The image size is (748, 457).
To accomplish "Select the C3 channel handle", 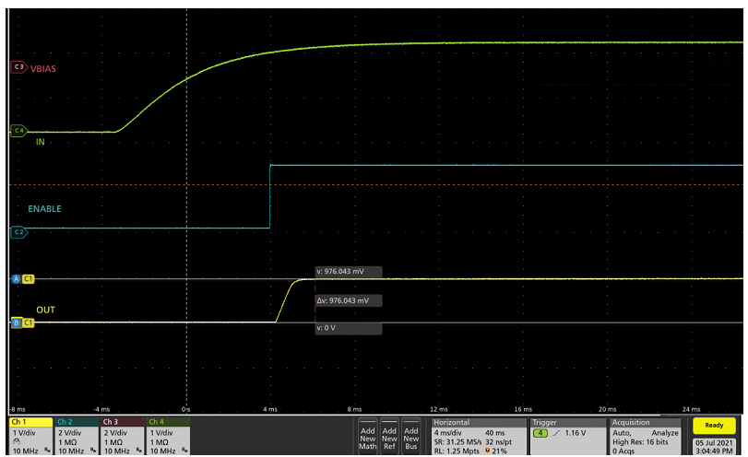I will click(x=18, y=66).
